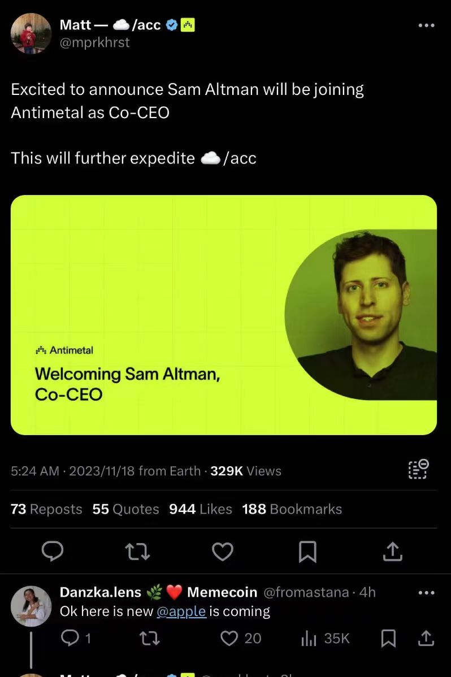Like the main post

tap(222, 551)
